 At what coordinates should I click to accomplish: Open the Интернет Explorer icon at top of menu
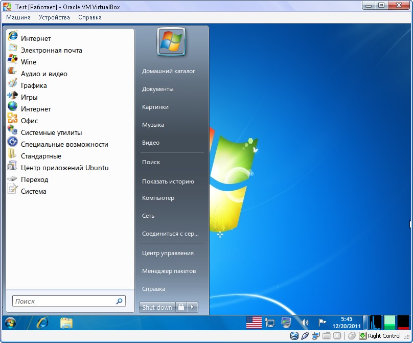tap(13, 36)
